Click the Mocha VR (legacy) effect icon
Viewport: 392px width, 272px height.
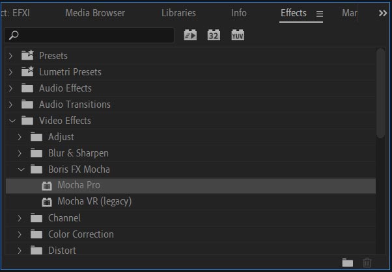(x=46, y=202)
